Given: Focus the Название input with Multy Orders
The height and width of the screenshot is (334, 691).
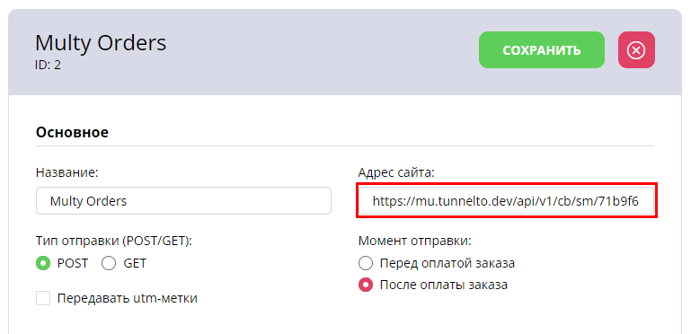Looking at the screenshot, I should click(x=183, y=201).
